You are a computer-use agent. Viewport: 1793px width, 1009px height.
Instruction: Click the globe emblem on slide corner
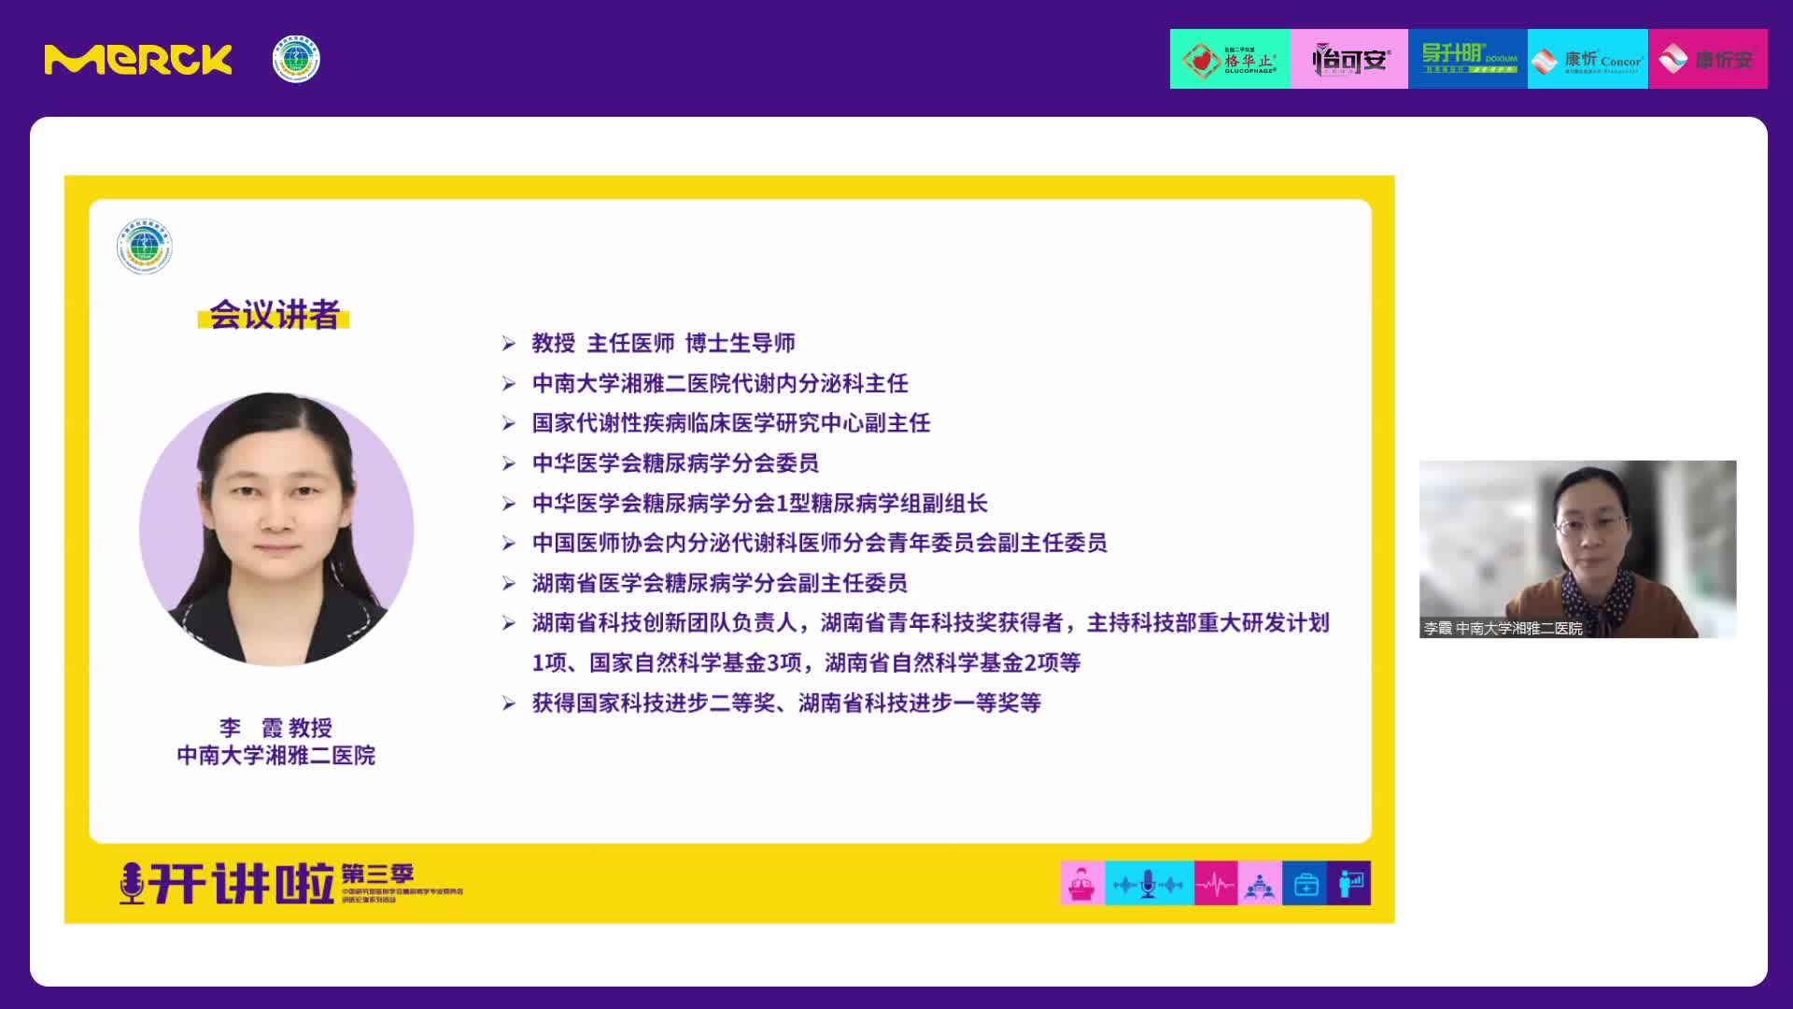point(145,248)
